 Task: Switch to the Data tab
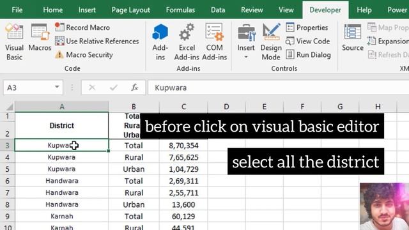click(x=218, y=10)
